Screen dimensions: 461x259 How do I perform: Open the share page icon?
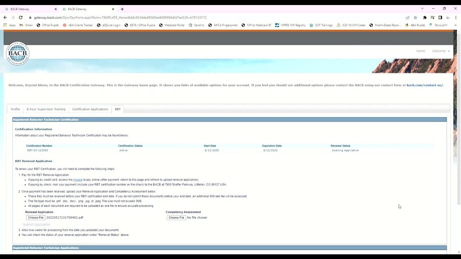click(408, 17)
